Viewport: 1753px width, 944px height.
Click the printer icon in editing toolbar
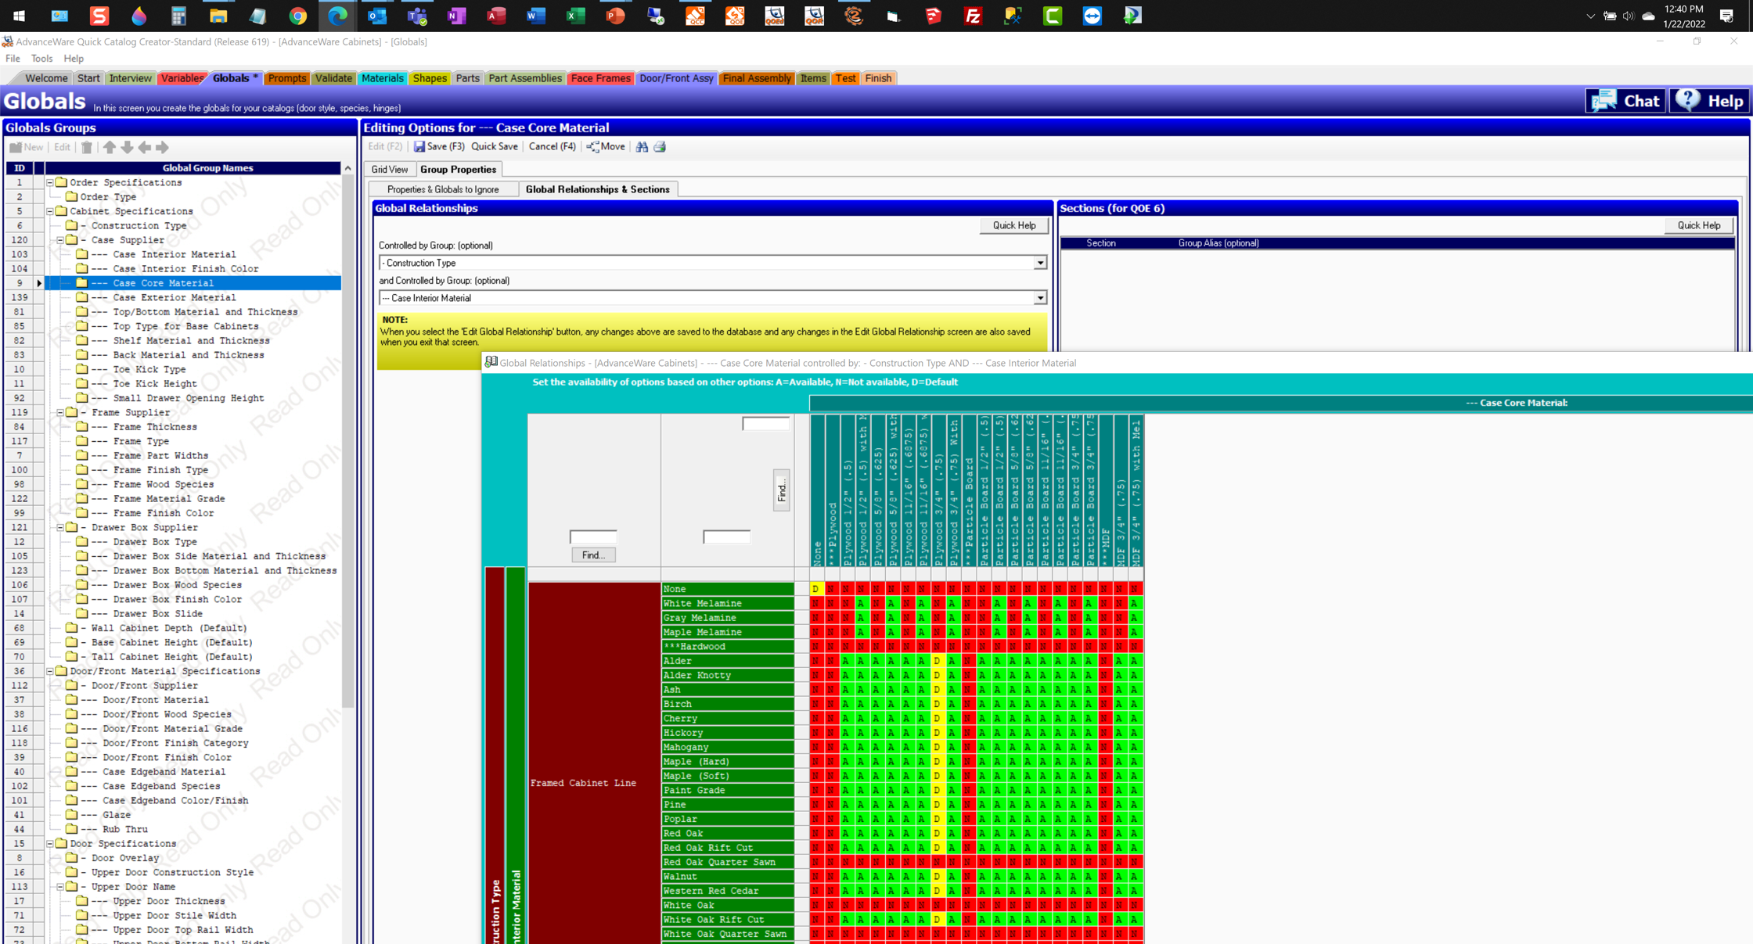pos(660,147)
